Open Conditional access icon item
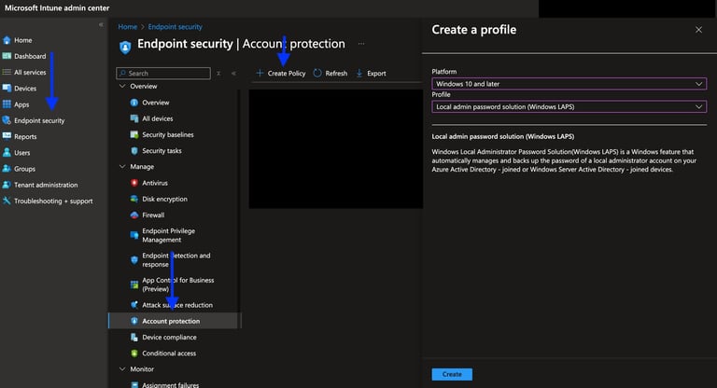The height and width of the screenshot is (388, 717). point(134,353)
